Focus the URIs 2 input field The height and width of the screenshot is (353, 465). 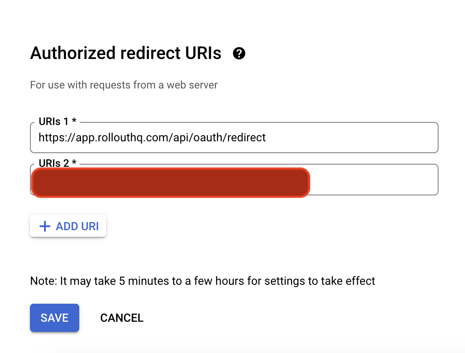click(234, 180)
